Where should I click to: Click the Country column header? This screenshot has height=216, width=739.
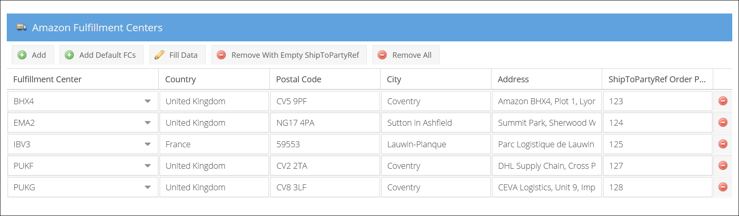click(181, 79)
